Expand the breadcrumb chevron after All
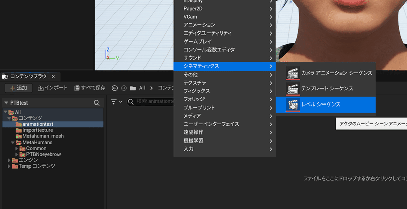Viewport: 407px width, 209px height. click(152, 88)
